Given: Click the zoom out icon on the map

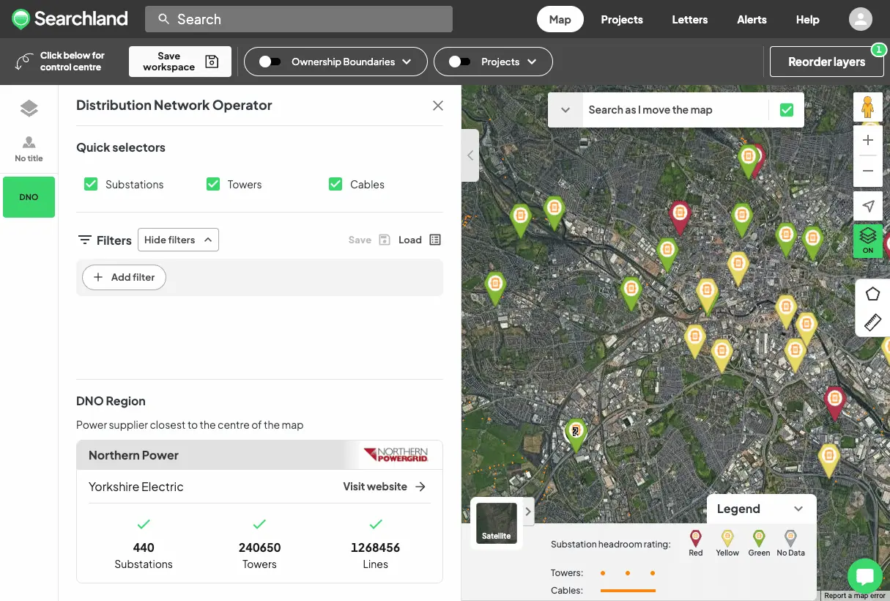Looking at the screenshot, I should 867,171.
